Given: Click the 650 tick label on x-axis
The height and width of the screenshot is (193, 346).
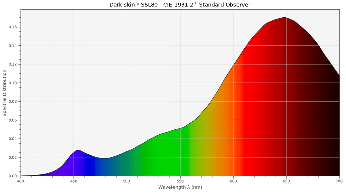Looking at the screenshot, I should 286,181.
